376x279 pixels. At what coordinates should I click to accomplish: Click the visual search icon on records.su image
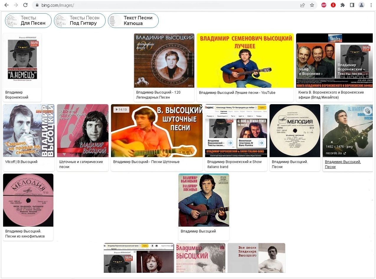tap(368, 111)
